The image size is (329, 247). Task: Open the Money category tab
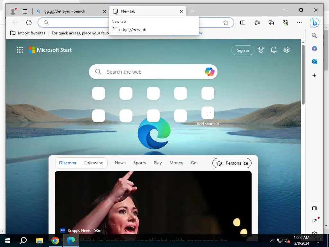point(176,163)
